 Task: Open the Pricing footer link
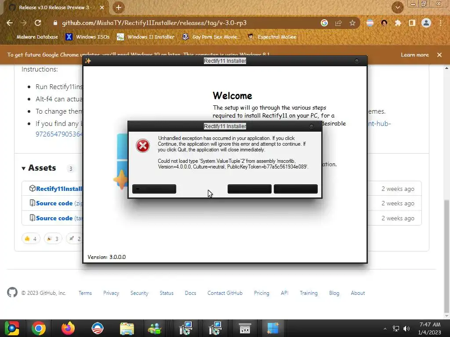[x=261, y=293]
